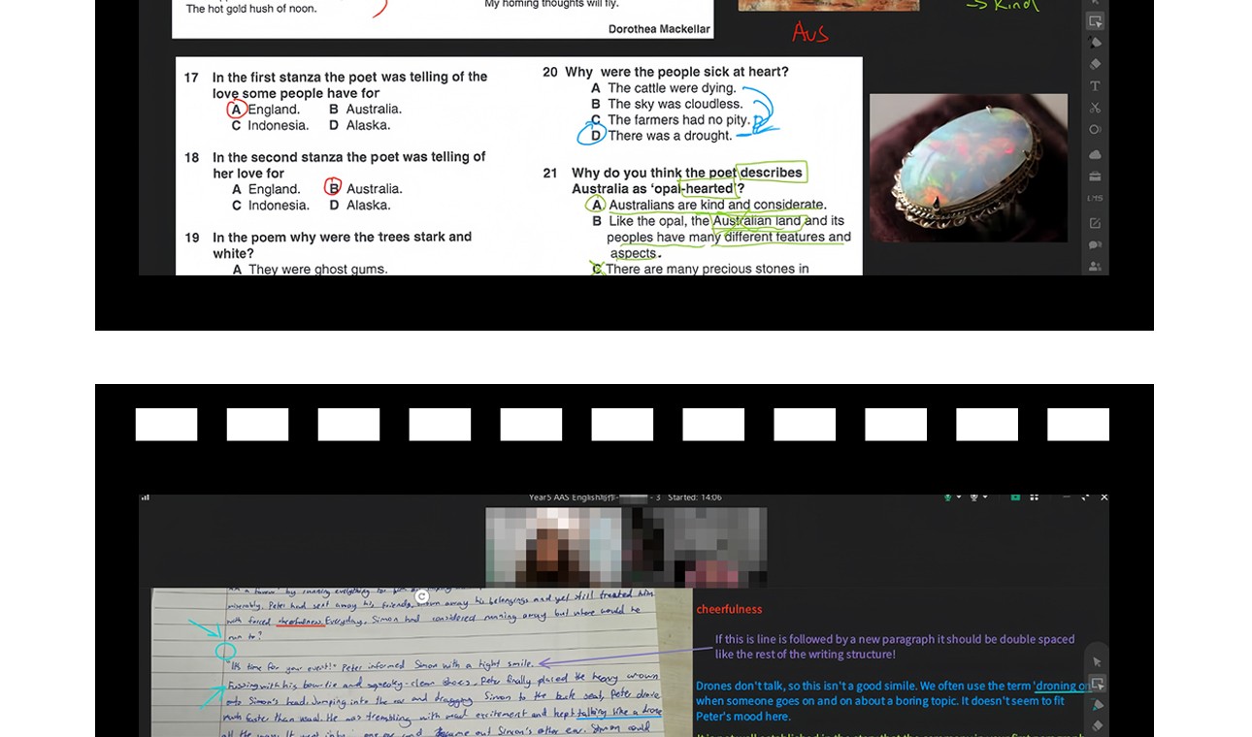Click the 'Dorothea Mackellar' author name
Image resolution: width=1252 pixels, height=737 pixels.
tap(659, 29)
